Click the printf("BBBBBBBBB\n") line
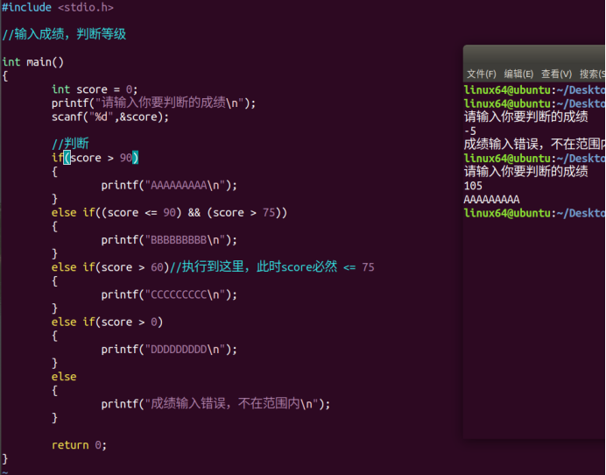This screenshot has height=475, width=606. click(x=169, y=240)
